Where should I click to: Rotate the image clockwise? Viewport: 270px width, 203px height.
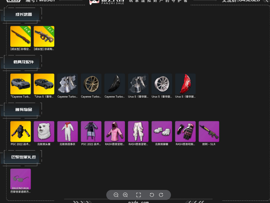(161, 195)
